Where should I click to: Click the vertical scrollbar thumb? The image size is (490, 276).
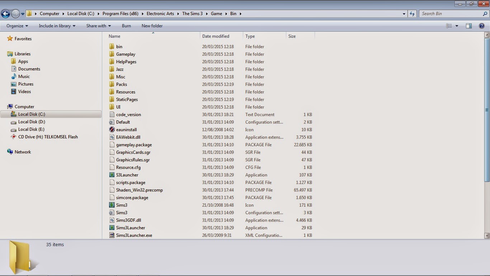pyautogui.click(x=487, y=110)
